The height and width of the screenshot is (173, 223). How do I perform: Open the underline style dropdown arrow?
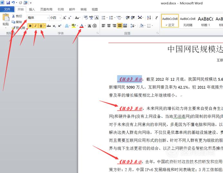point(45,26)
